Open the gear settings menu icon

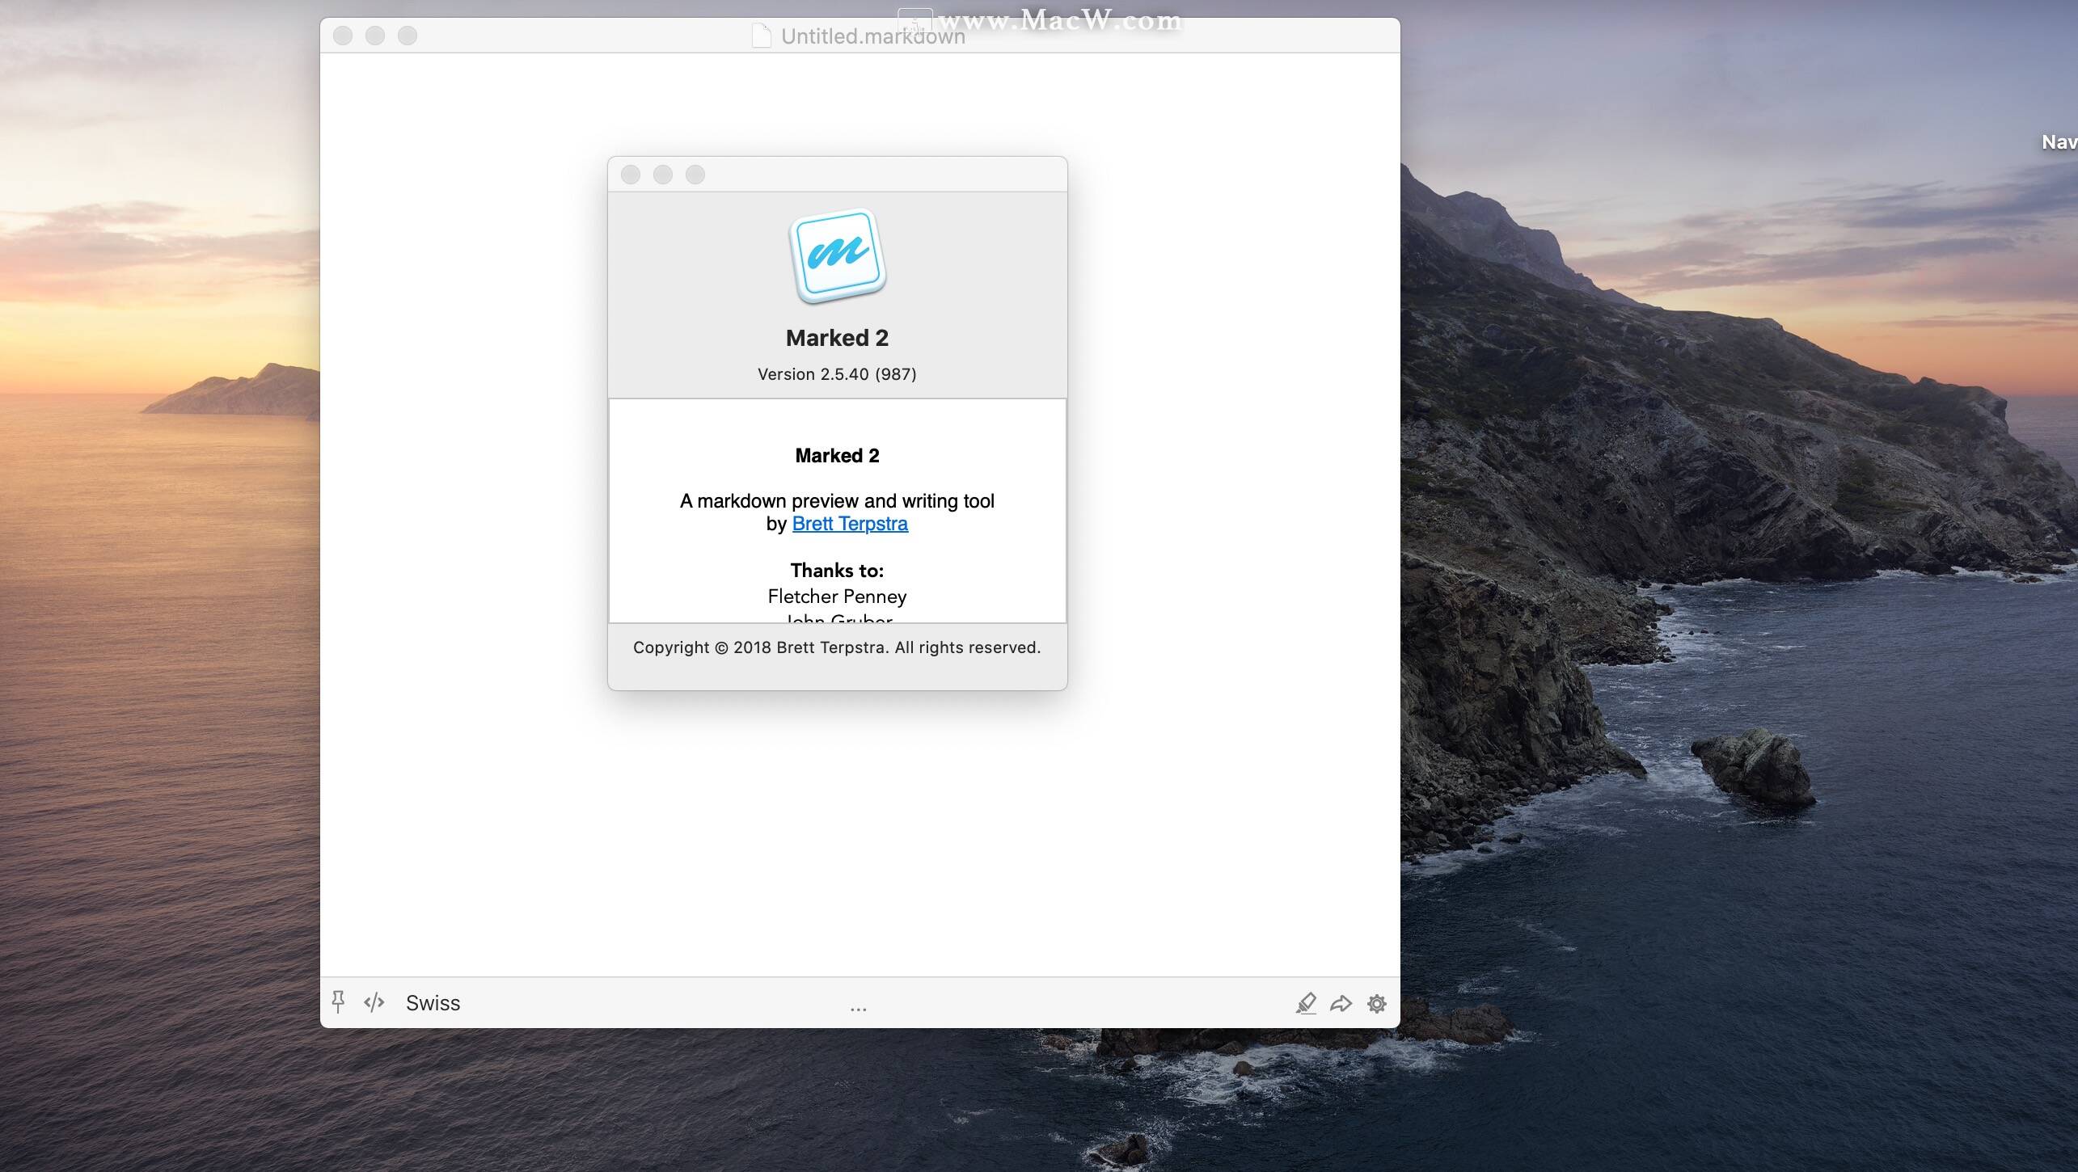tap(1376, 1003)
